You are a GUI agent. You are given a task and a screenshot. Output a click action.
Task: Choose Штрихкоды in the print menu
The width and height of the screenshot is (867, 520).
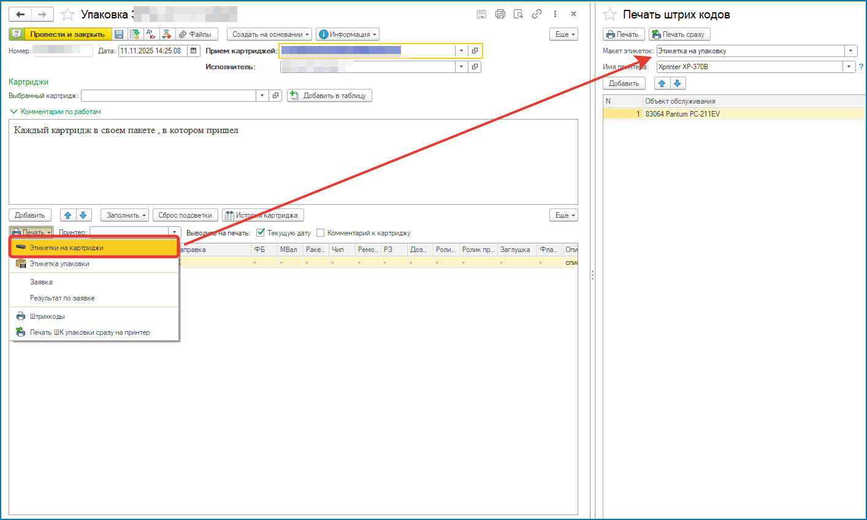point(47,316)
